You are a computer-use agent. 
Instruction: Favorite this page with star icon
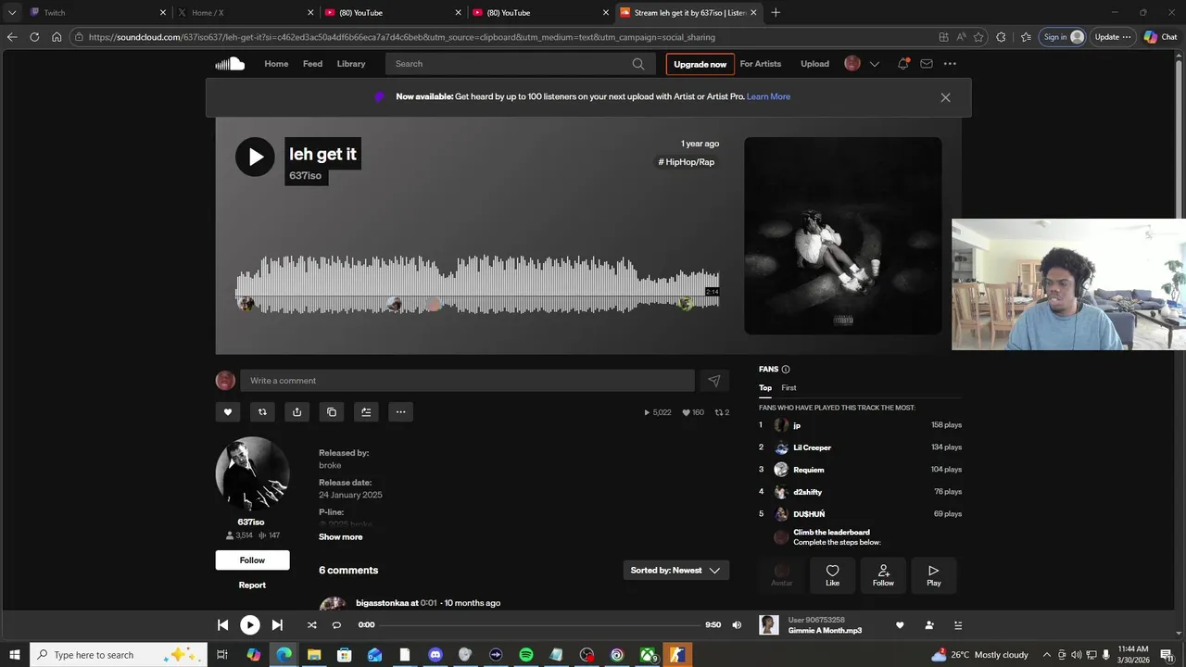(978, 37)
